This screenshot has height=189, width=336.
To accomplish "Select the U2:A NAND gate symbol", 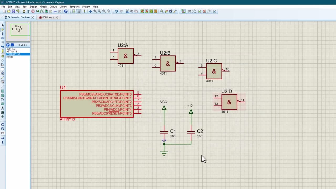I will pos(125,56).
